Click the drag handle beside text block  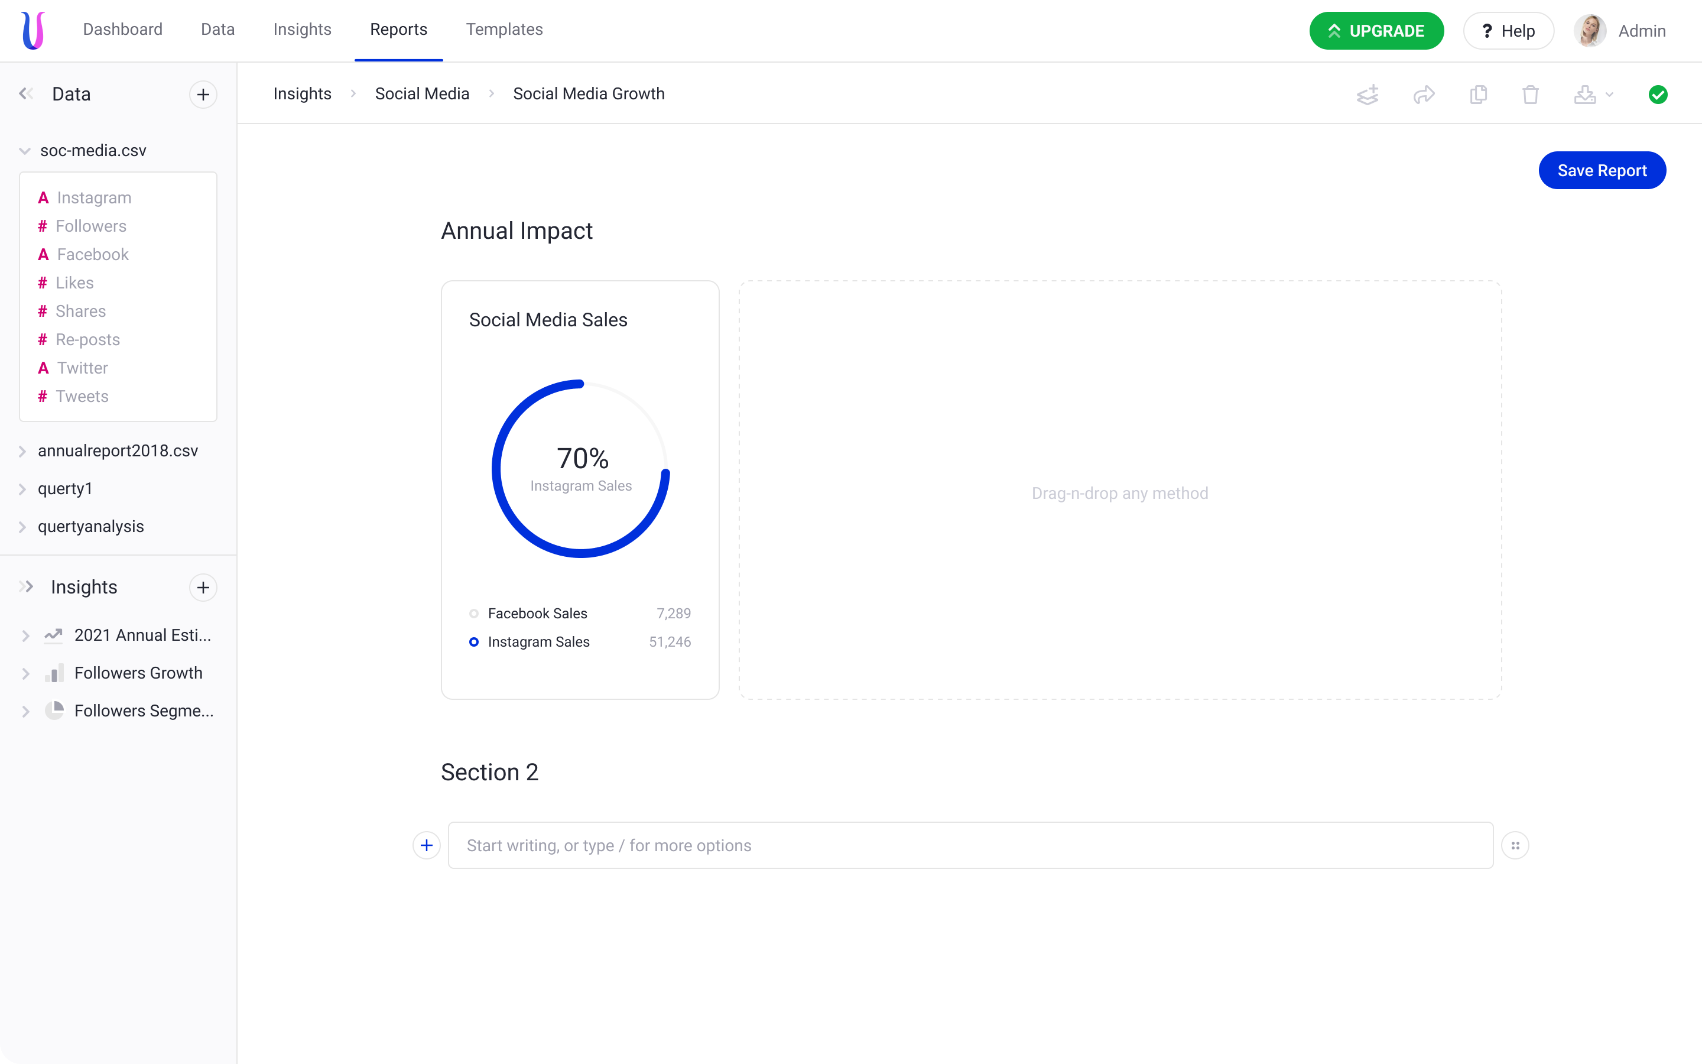tap(1515, 845)
